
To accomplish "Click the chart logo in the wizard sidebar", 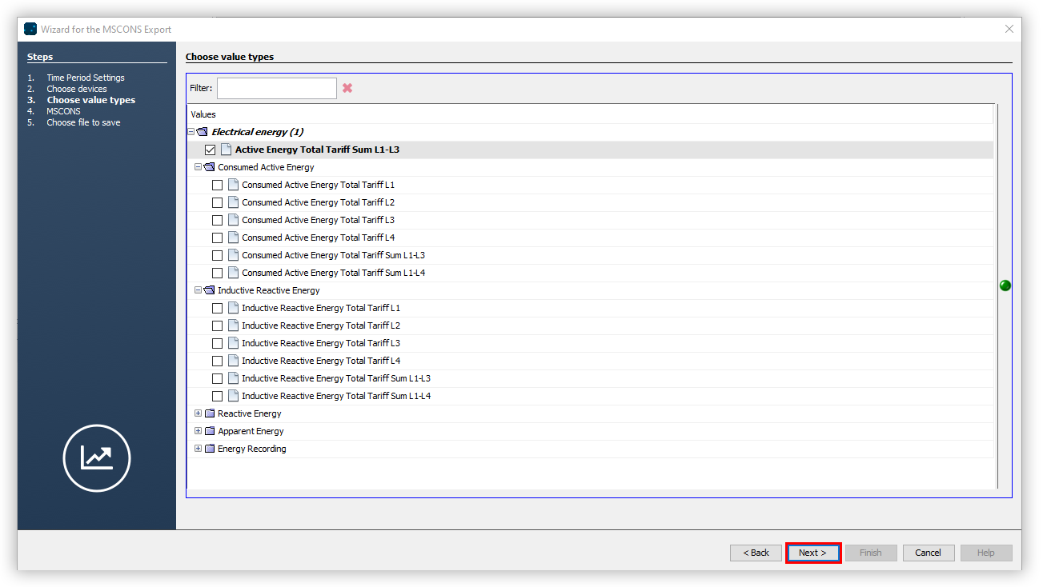I will 96,457.
